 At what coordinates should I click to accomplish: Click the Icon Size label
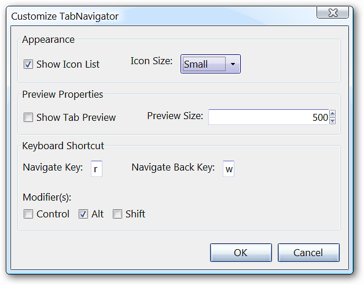coord(152,61)
